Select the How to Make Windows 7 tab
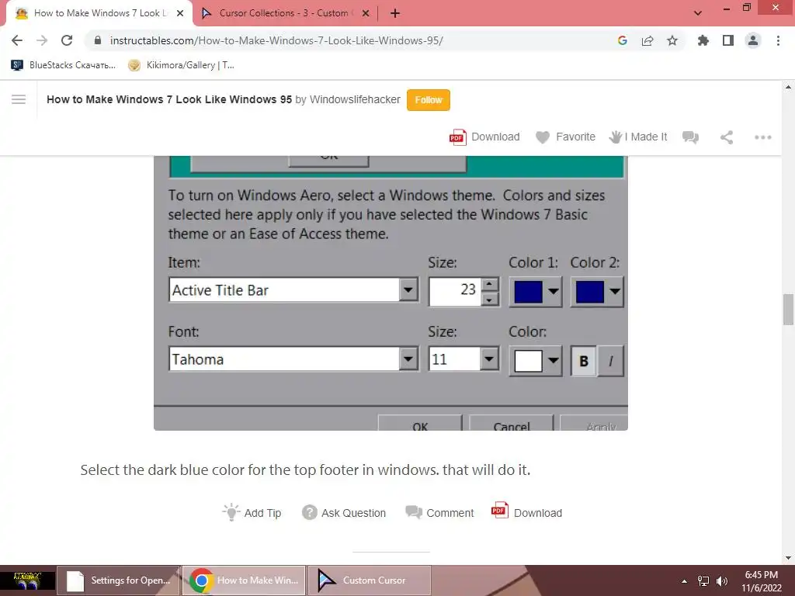 (x=99, y=13)
